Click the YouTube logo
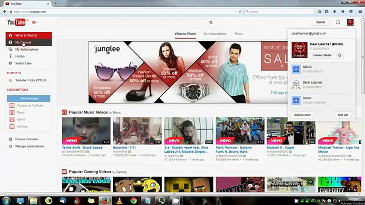Screen dimensions: 365x205 point(17,22)
